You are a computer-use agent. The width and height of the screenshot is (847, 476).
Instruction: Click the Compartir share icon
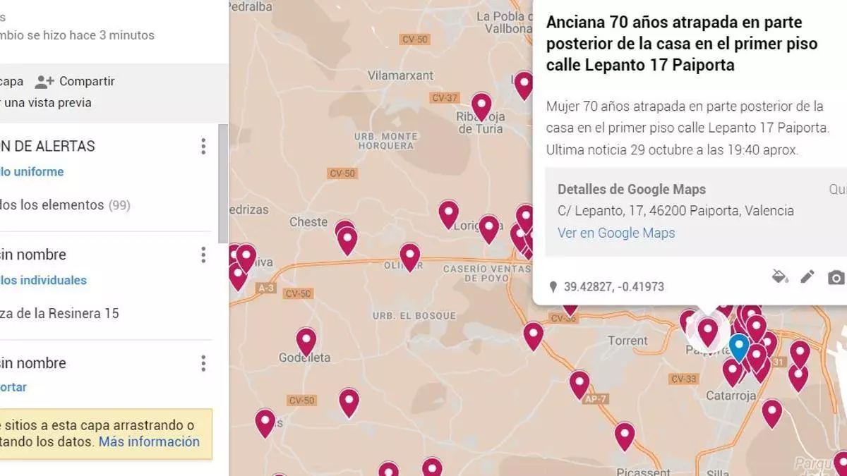coord(45,82)
